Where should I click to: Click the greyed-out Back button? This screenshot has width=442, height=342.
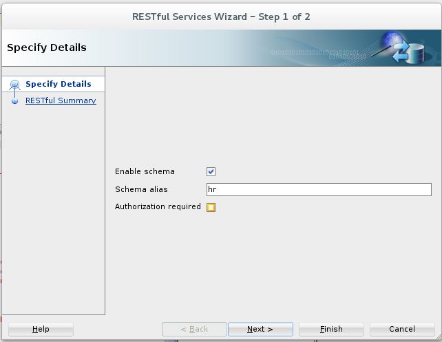click(193, 329)
